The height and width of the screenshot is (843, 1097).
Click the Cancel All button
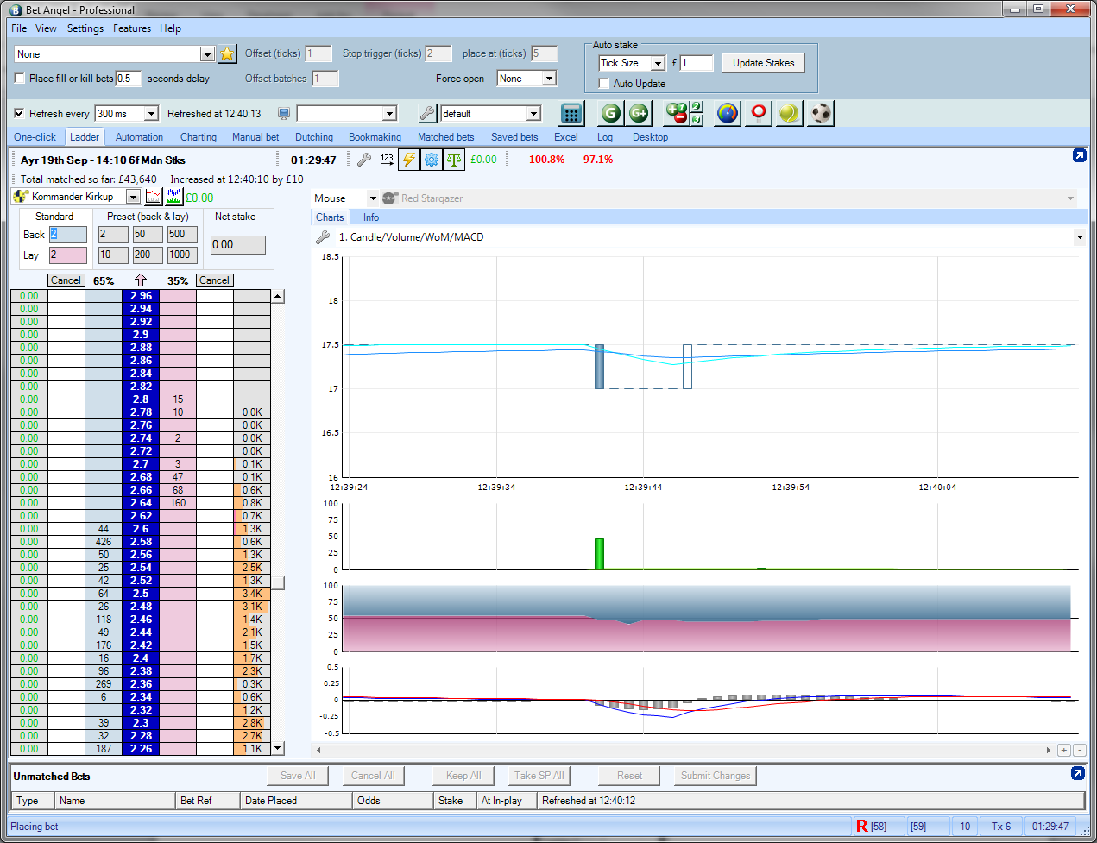click(373, 776)
